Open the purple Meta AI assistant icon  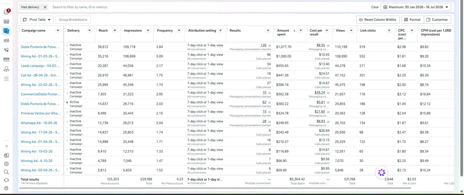[x=382, y=173]
